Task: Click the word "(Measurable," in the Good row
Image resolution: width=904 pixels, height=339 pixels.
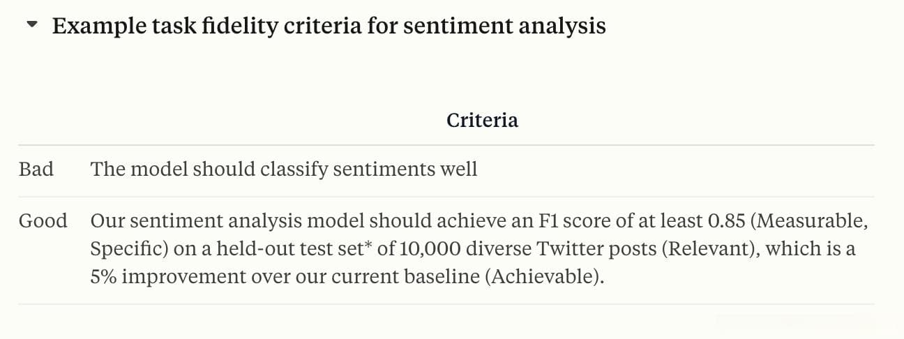Action: pyautogui.click(x=813, y=221)
